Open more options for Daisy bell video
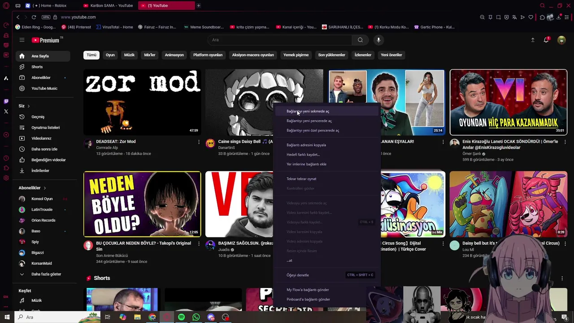Screen dimensions: 574x323 [x=565, y=244]
